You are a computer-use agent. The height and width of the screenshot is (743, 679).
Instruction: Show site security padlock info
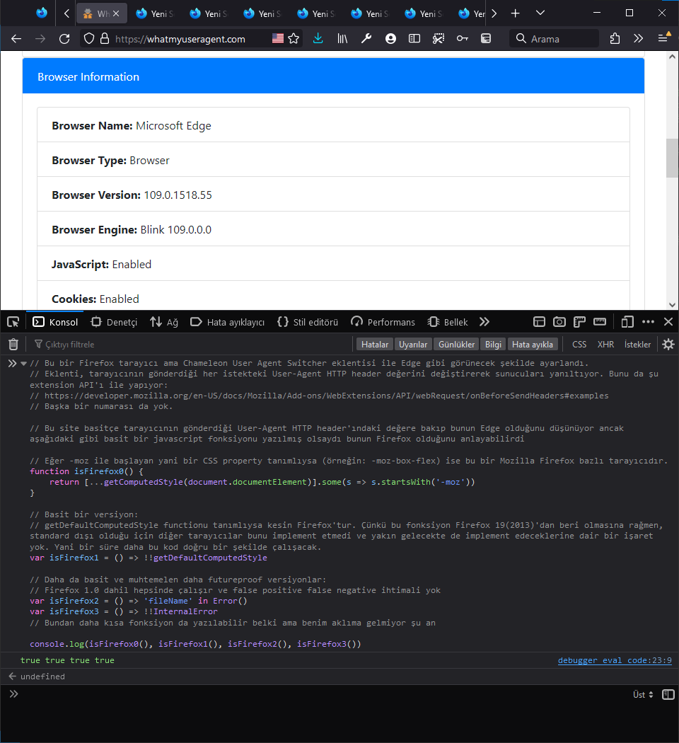point(105,39)
